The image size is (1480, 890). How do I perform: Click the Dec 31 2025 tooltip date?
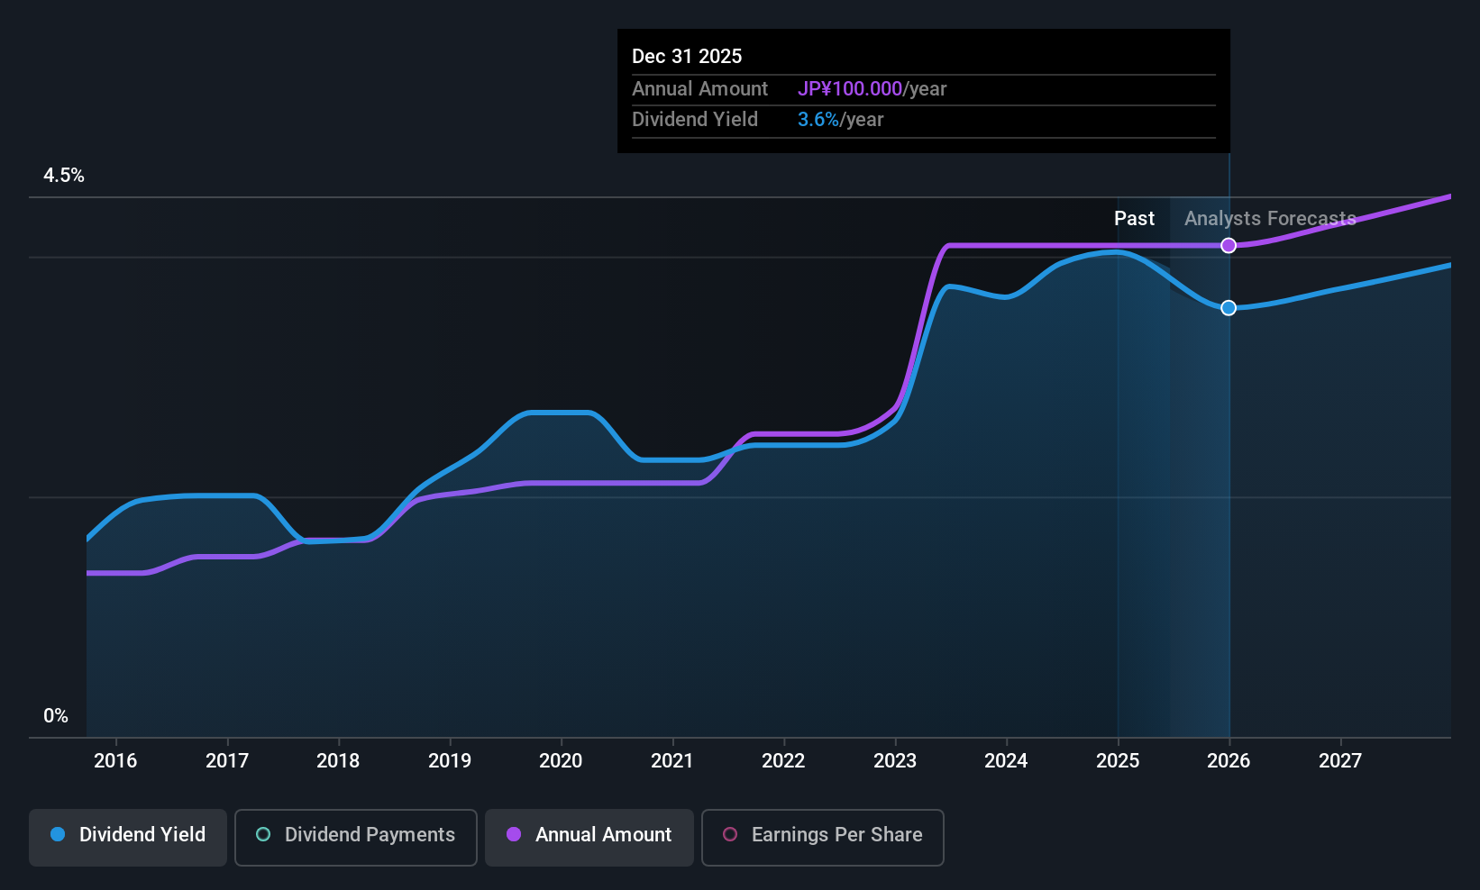tap(687, 57)
